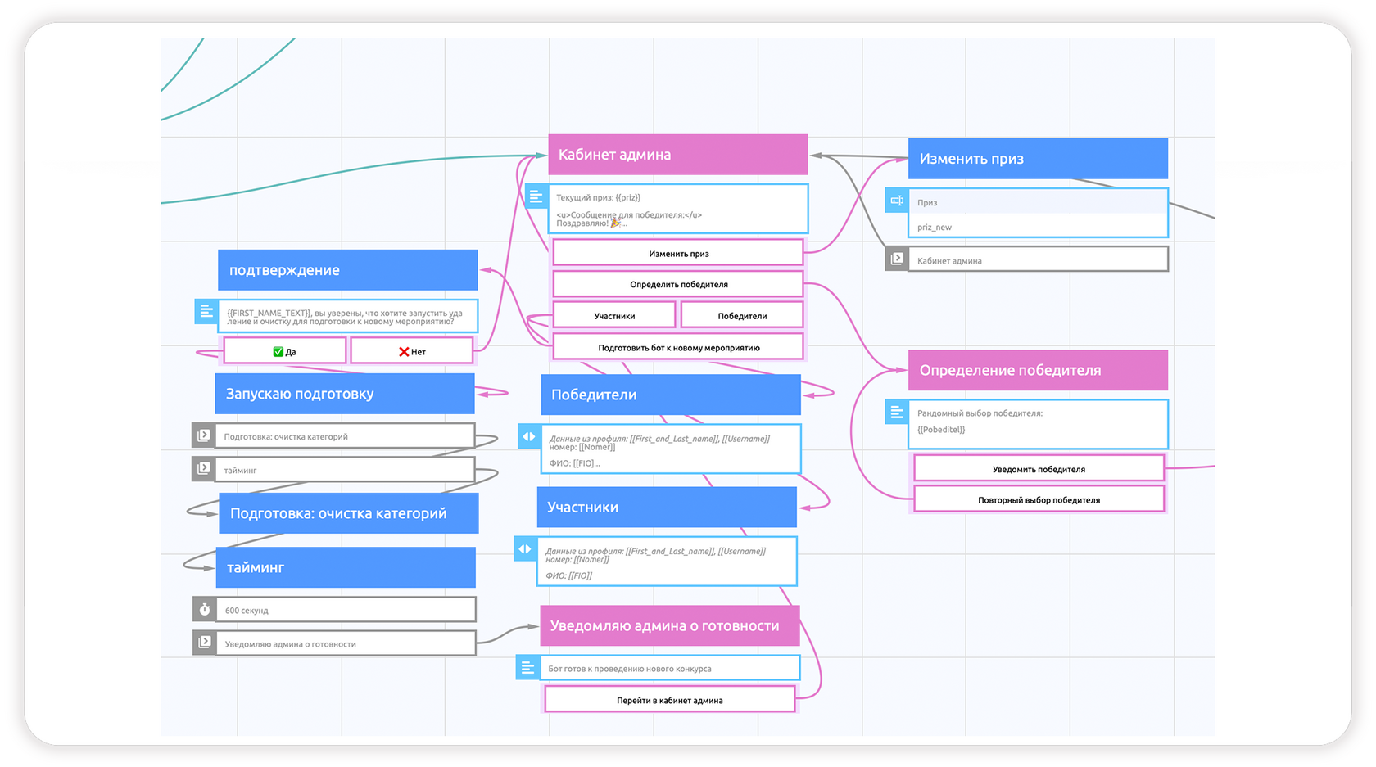Open the '600 секунд' timer row
Screen dimensions: 1376x767
pyautogui.click(x=346, y=610)
